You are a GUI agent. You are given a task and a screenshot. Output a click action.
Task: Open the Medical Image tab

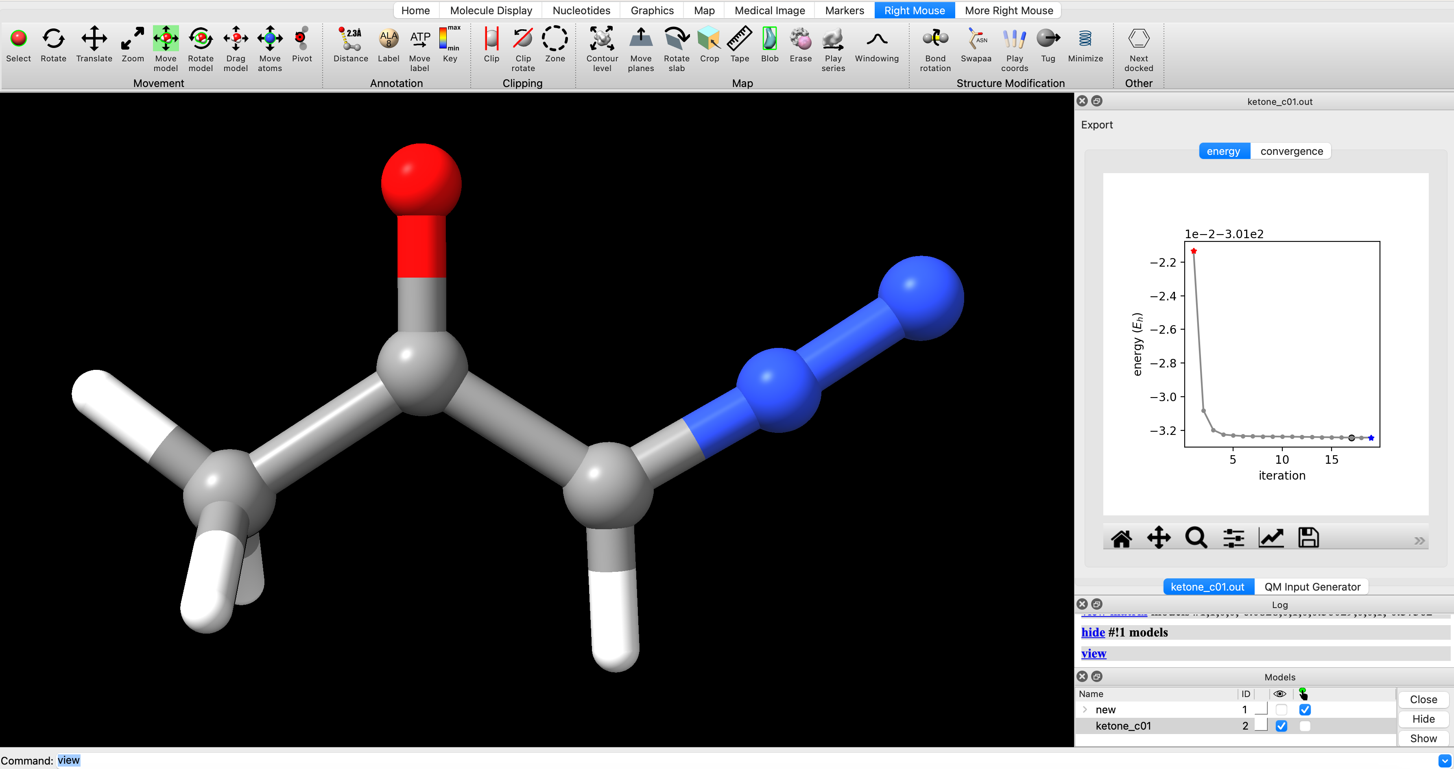point(770,10)
